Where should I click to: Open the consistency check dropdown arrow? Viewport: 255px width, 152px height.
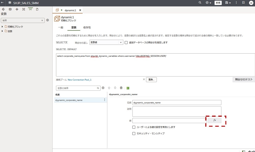tap(211, 3)
